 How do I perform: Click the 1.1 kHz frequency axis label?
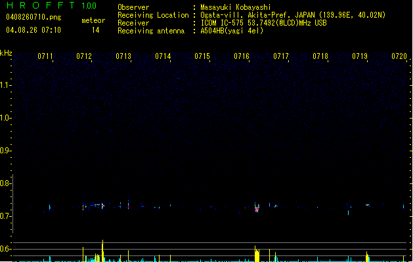(x=5, y=85)
